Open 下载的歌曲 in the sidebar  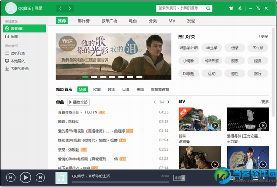click(17, 69)
